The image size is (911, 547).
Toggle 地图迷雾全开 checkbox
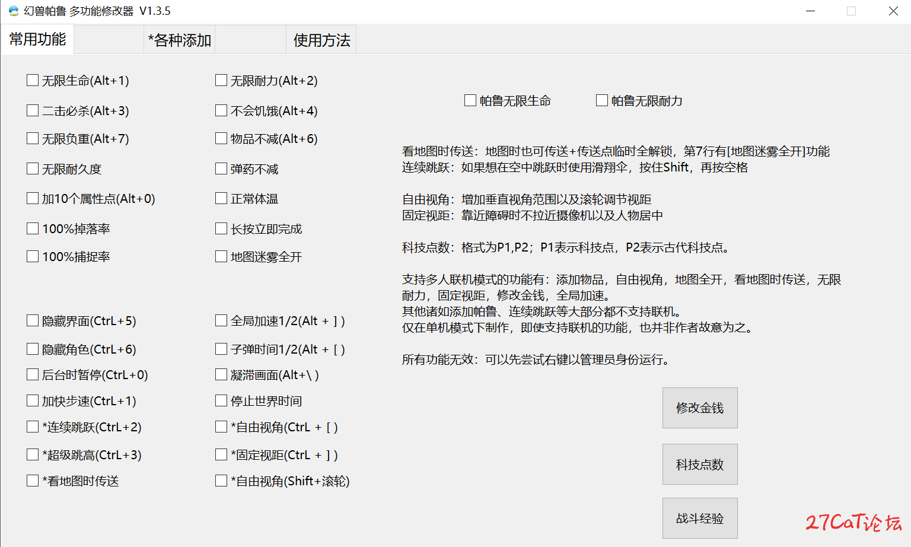pyautogui.click(x=221, y=256)
